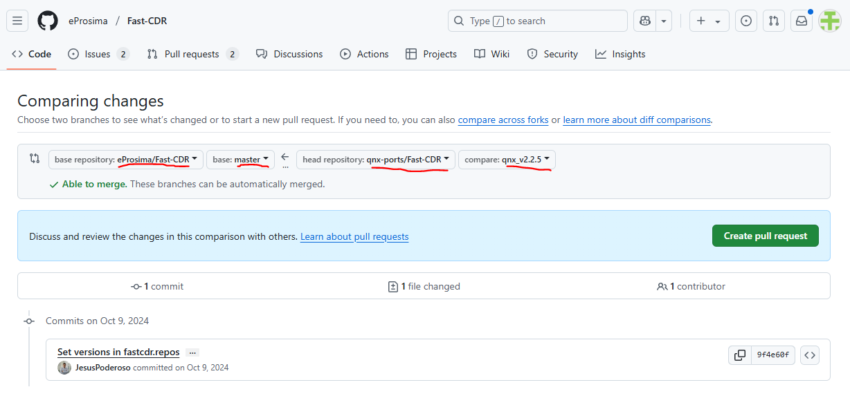This screenshot has width=850, height=396.
Task: Open the base: master branch dropdown
Action: pos(240,160)
